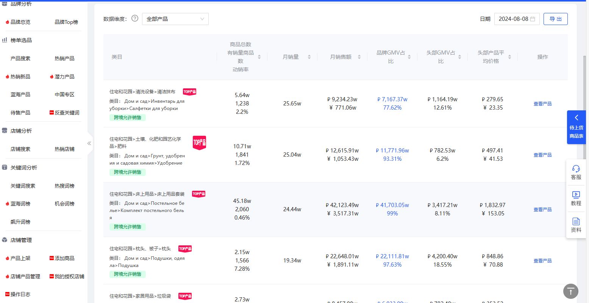This screenshot has height=303, width=589.
Task: Sort by 商品总数 column arrows
Action: 259,57
